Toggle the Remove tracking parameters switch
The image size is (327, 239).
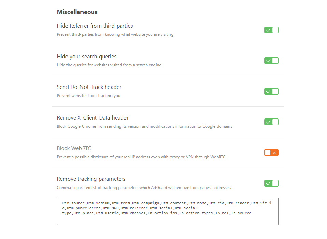(271, 183)
